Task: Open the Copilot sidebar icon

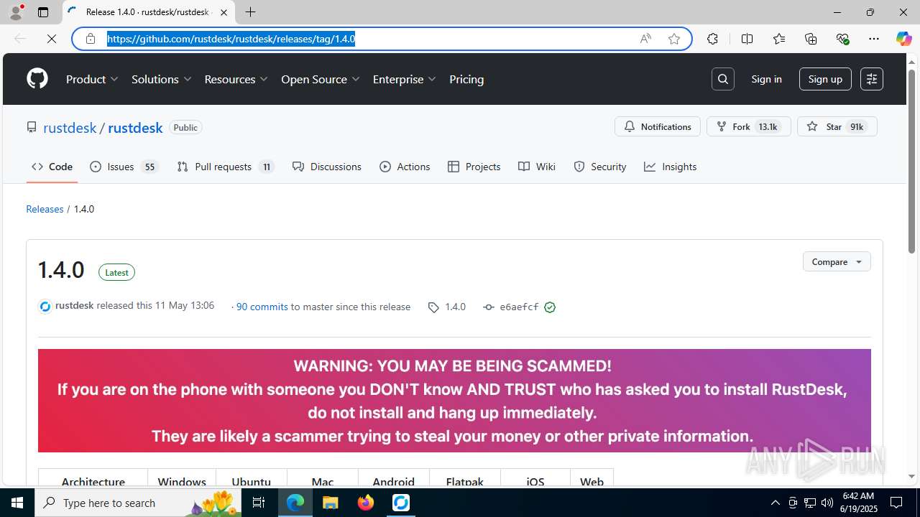Action: 903,39
